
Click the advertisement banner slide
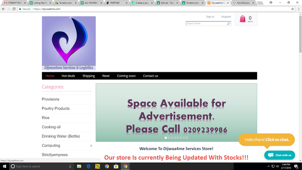pyautogui.click(x=176, y=112)
